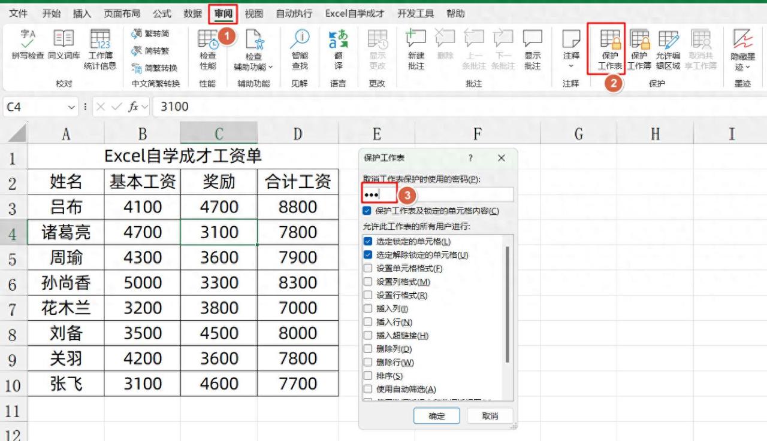Click 取消共享工作簿 icon
Screen dimensions: 767x441
click(701, 39)
